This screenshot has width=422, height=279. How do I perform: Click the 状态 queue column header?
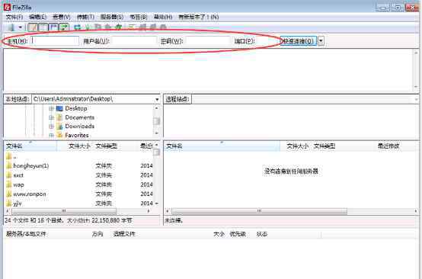(261, 234)
